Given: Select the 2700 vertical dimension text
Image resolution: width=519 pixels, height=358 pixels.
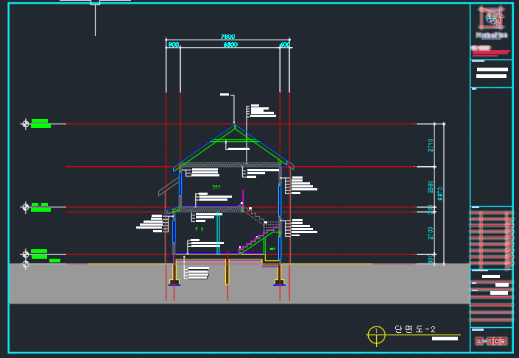Looking at the screenshot, I should [431, 233].
